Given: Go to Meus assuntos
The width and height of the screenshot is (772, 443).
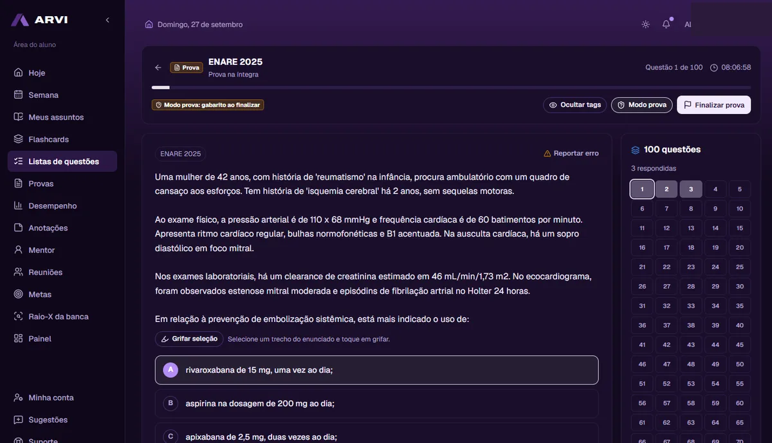Looking at the screenshot, I should click(62, 117).
